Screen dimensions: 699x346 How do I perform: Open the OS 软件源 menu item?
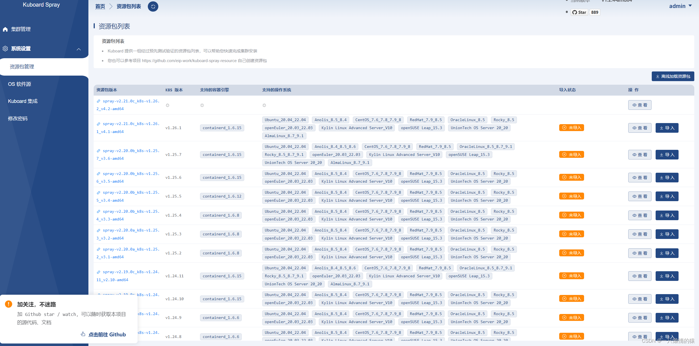[x=20, y=84]
